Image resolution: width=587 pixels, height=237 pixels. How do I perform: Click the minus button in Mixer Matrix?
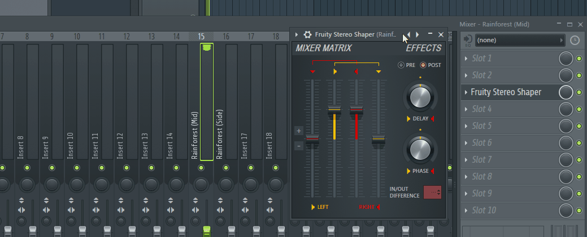tap(299, 146)
